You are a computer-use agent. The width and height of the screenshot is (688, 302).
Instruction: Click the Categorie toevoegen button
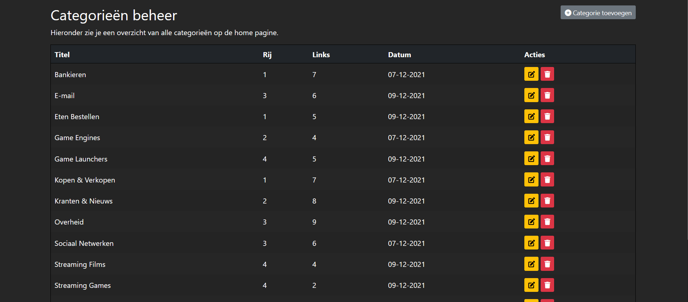click(x=598, y=13)
